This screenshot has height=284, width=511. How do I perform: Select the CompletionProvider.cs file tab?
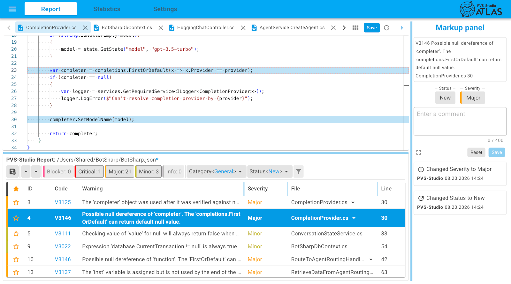[x=51, y=28]
